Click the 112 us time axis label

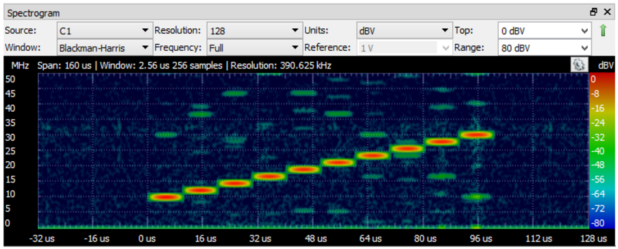pyautogui.click(x=538, y=239)
